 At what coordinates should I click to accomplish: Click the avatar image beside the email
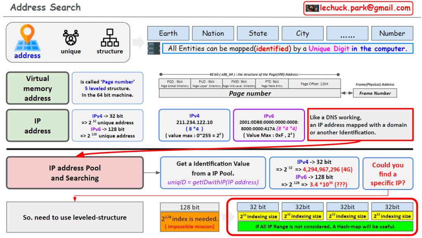click(x=311, y=8)
